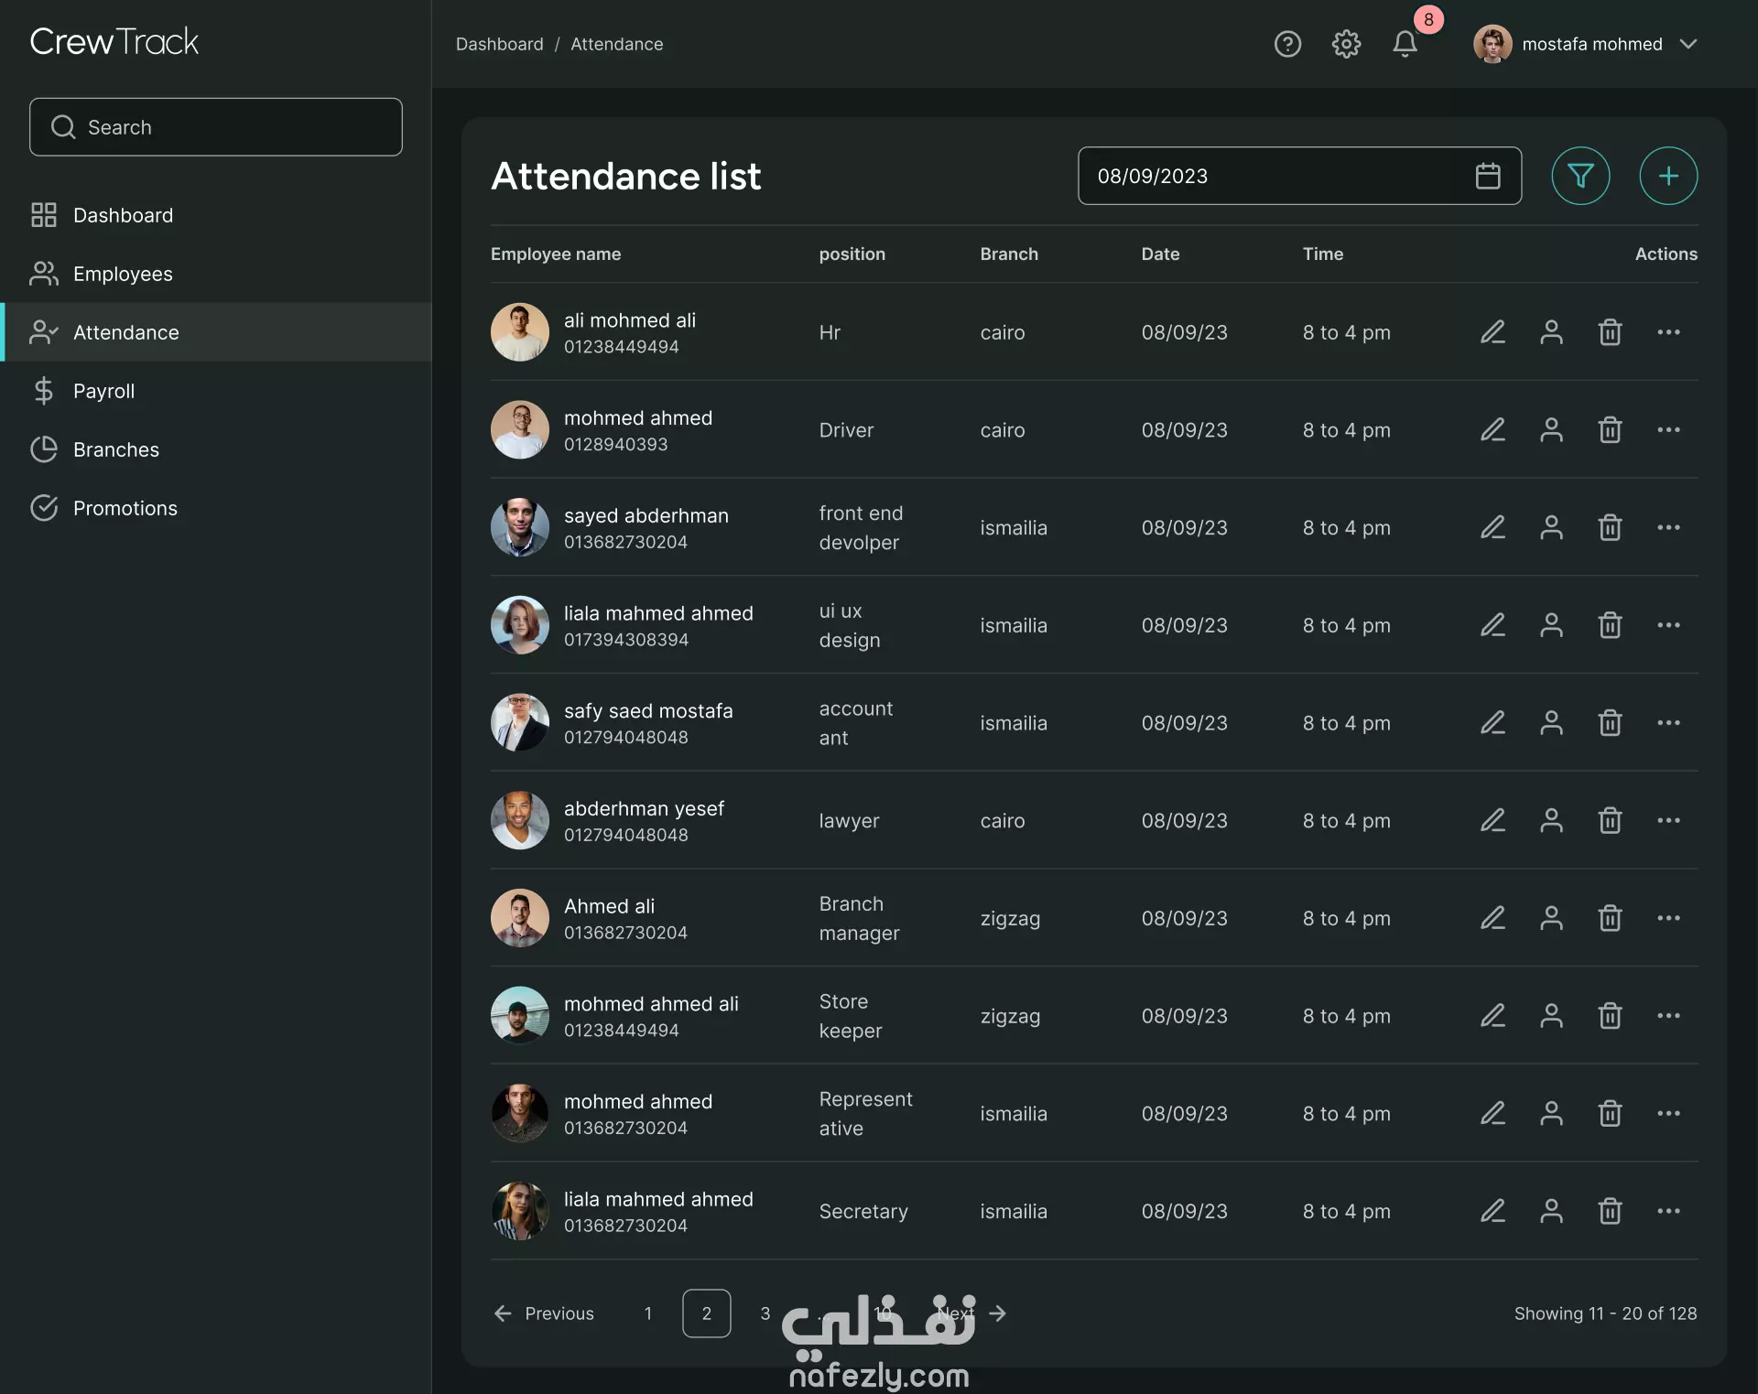Viewport: 1758px width, 1394px height.
Task: View profile icon for safy saed mostafa
Action: pyautogui.click(x=1551, y=723)
